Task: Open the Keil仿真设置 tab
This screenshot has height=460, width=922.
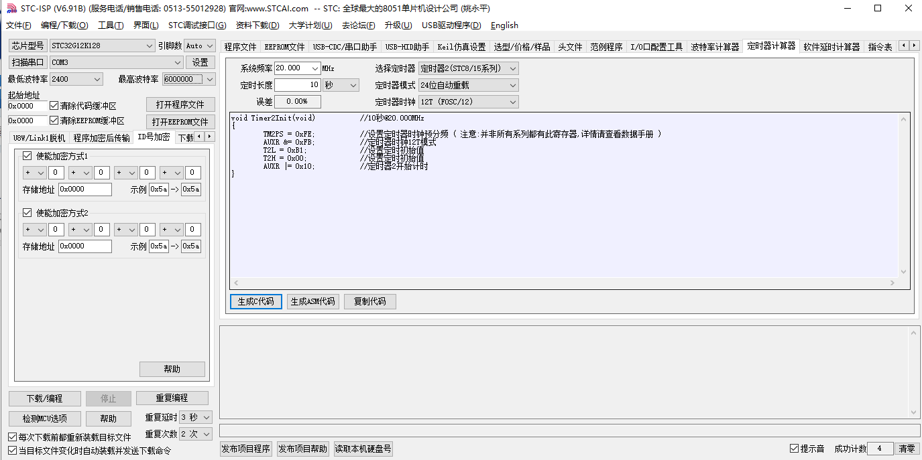Action: tap(461, 47)
